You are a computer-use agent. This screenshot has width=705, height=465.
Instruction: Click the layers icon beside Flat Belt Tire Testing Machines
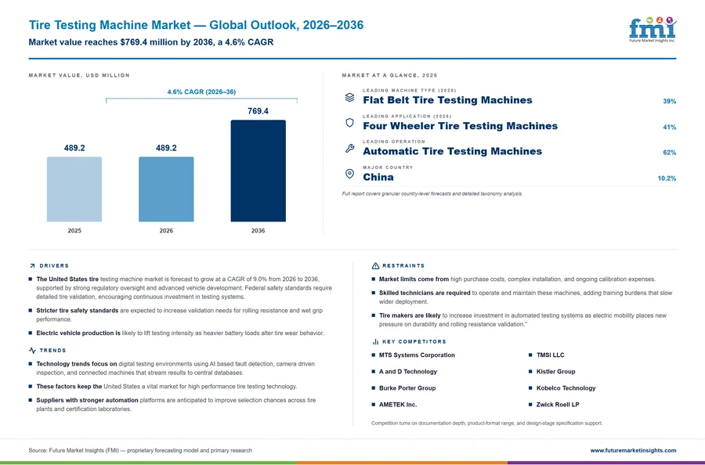click(x=349, y=97)
